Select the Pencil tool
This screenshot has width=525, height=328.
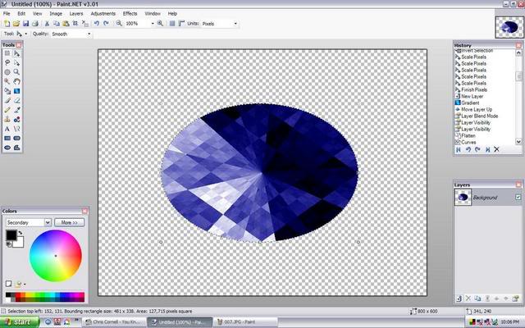(7, 110)
